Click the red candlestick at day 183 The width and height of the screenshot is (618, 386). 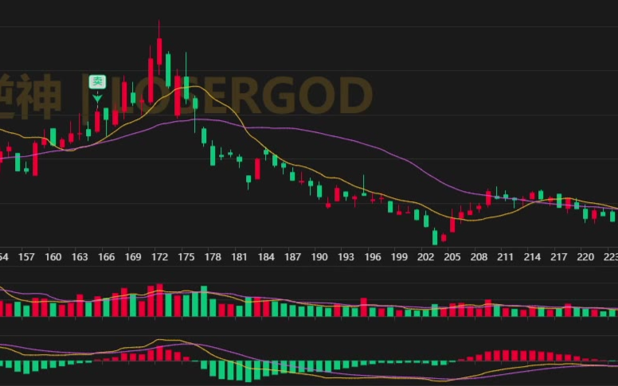coord(257,169)
